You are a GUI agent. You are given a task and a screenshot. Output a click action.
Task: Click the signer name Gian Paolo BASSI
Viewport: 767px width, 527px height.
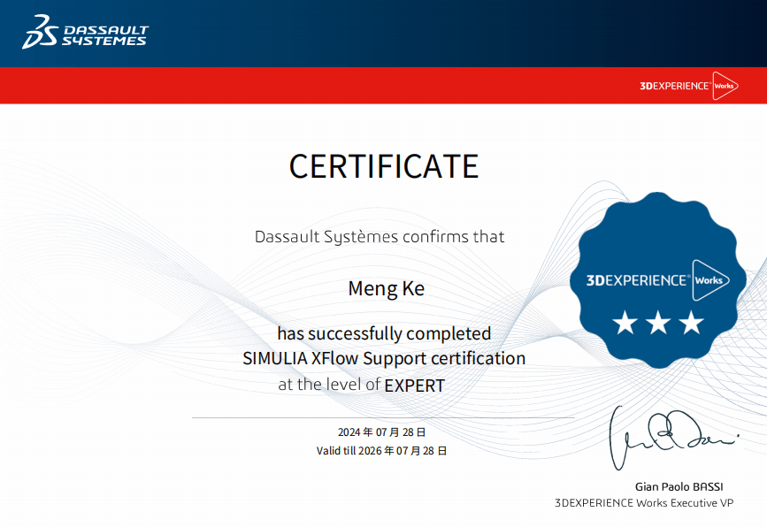(679, 487)
